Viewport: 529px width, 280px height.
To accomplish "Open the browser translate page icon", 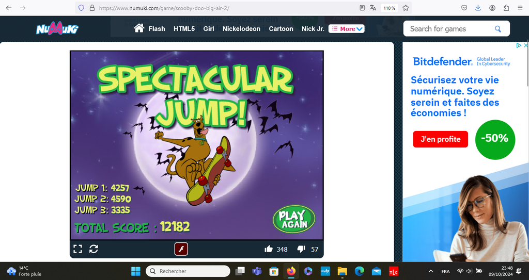I will 372,8.
